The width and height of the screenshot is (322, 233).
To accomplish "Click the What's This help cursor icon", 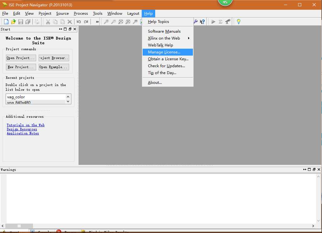I will 202,22.
